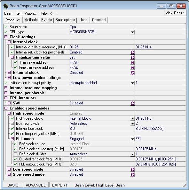
Task: Open the Items Visibility menu
Action: [26, 13]
